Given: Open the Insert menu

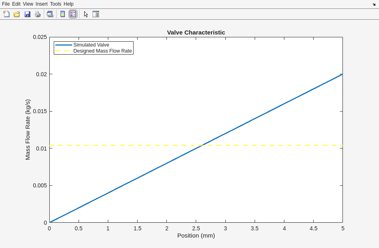Looking at the screenshot, I should point(42,4).
